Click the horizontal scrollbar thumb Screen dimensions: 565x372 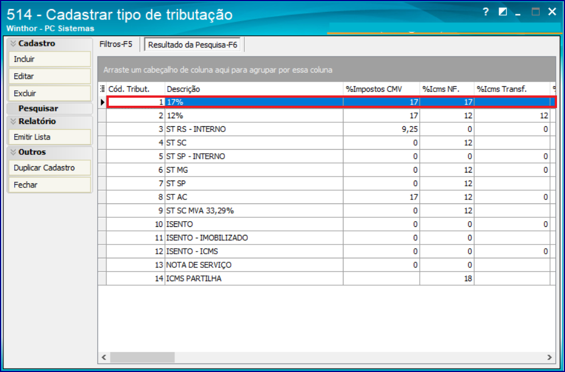(x=143, y=357)
